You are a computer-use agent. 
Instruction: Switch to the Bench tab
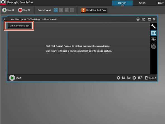(122, 3)
